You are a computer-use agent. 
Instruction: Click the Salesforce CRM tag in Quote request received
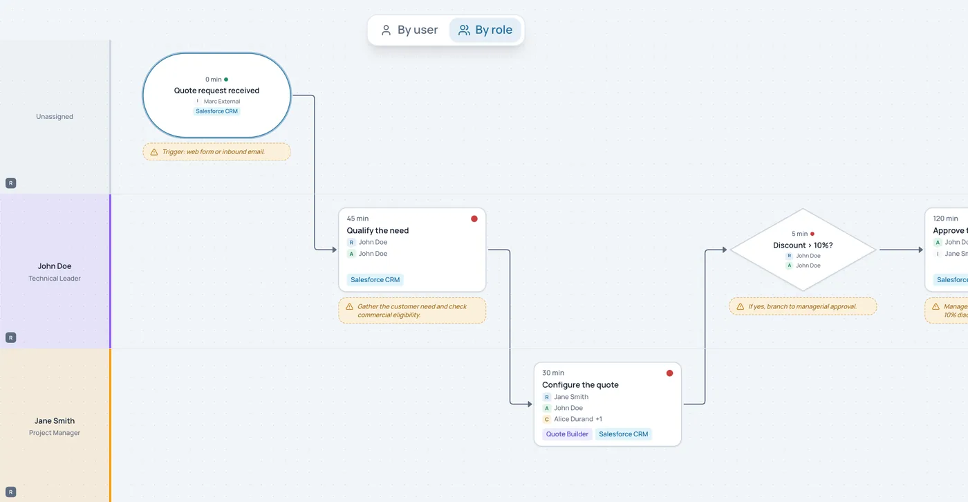pyautogui.click(x=217, y=111)
